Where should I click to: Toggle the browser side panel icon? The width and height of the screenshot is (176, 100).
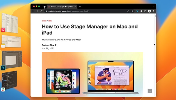coord(145,11)
